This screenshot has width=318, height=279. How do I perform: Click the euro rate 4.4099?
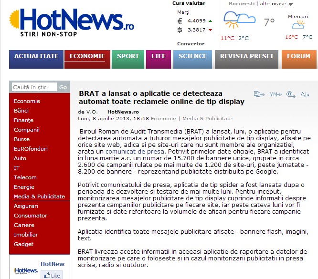[x=197, y=21]
